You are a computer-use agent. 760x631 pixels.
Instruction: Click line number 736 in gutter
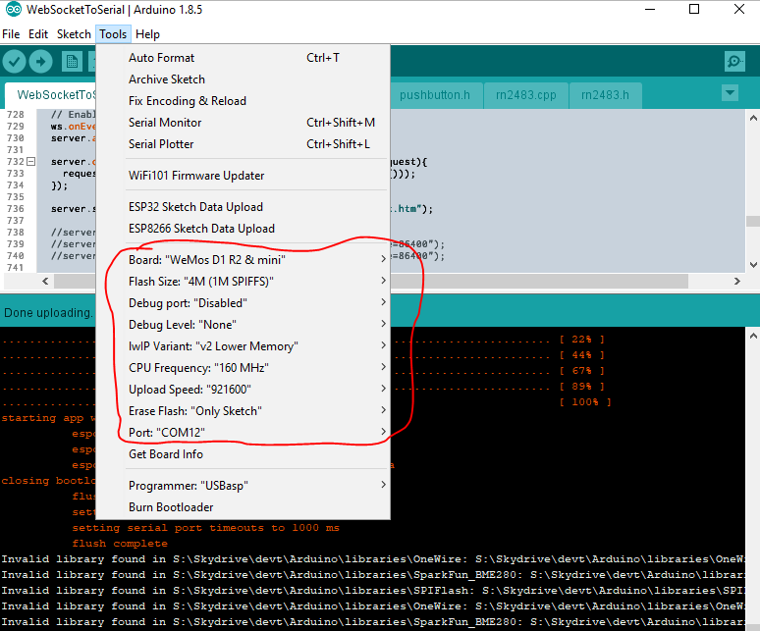(15, 209)
